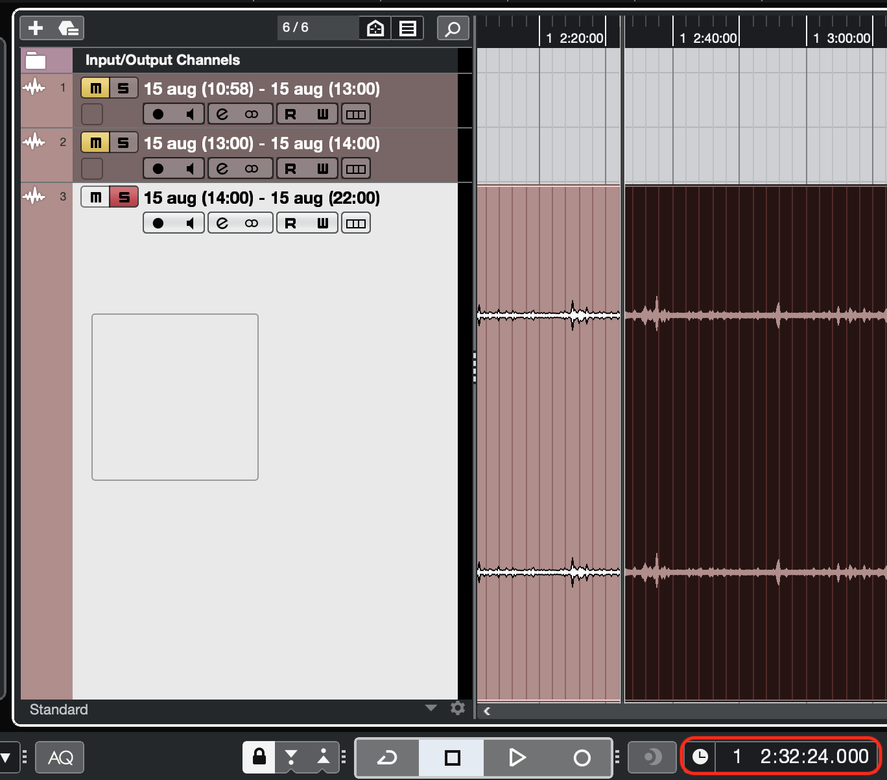Add a new track with the plus icon
Image resolution: width=887 pixels, height=780 pixels.
pos(36,28)
